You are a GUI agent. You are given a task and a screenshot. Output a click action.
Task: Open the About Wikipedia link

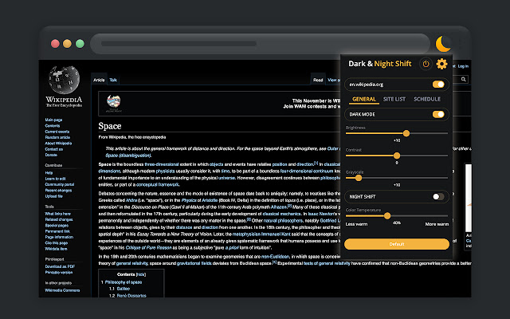coord(58,144)
